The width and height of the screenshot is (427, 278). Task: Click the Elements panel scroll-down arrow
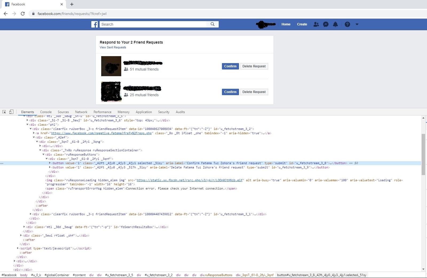pyautogui.click(x=423, y=269)
